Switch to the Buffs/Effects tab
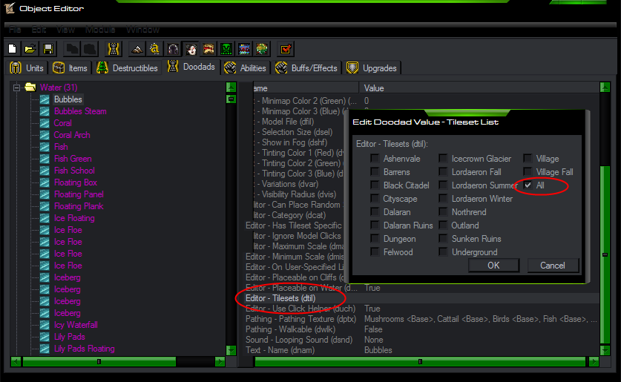This screenshot has width=621, height=382. pyautogui.click(x=307, y=68)
